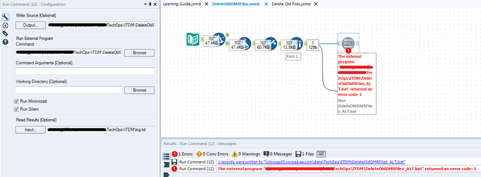Image resolution: width=481 pixels, height=177 pixels.
Task: Show 0 Warnings in results filter
Action: click(246, 154)
